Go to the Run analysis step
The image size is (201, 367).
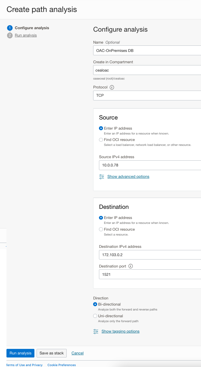[x=26, y=35]
